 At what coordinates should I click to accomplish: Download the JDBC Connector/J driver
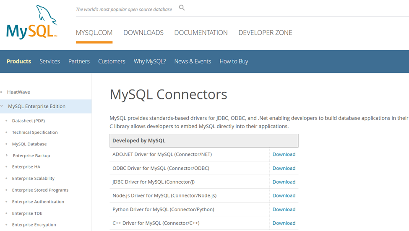[284, 182]
